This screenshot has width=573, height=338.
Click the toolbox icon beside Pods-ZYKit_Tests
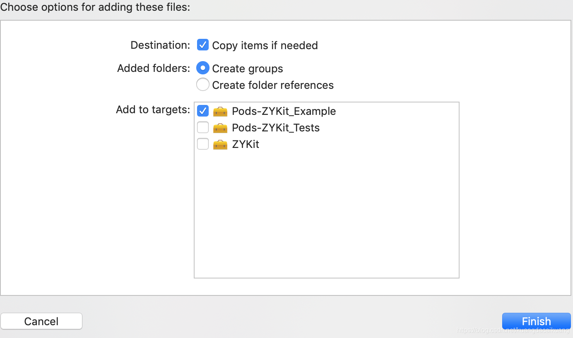pos(220,128)
